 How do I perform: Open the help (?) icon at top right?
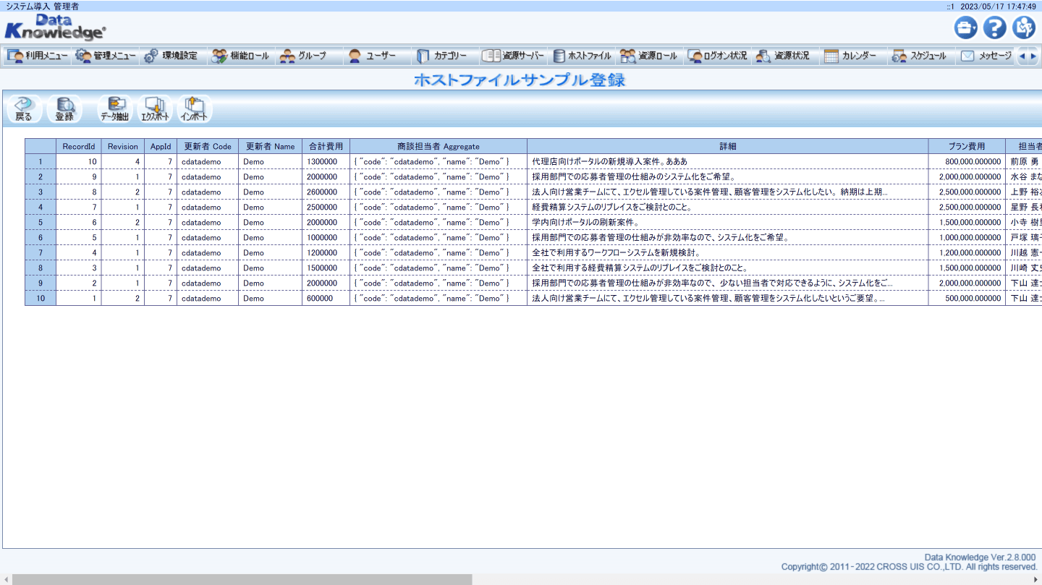coord(995,27)
